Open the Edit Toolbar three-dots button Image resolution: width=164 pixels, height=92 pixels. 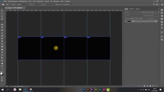click(2, 69)
